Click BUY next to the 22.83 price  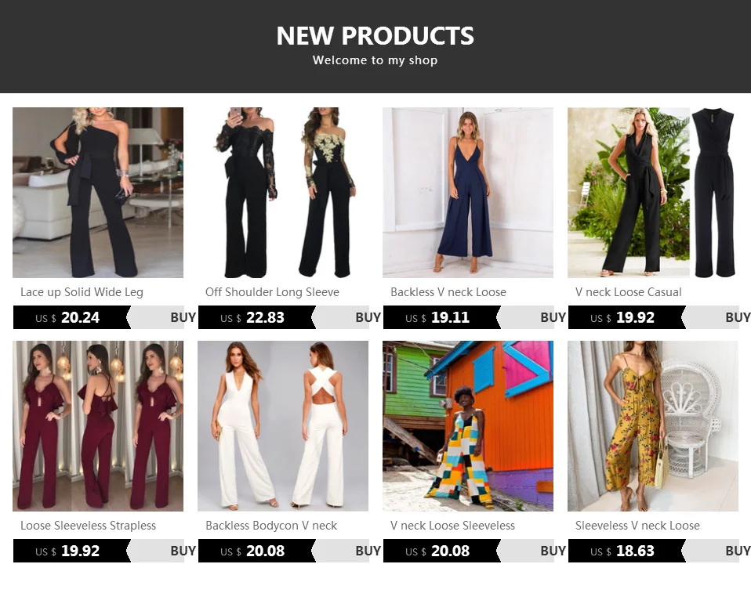tap(368, 317)
